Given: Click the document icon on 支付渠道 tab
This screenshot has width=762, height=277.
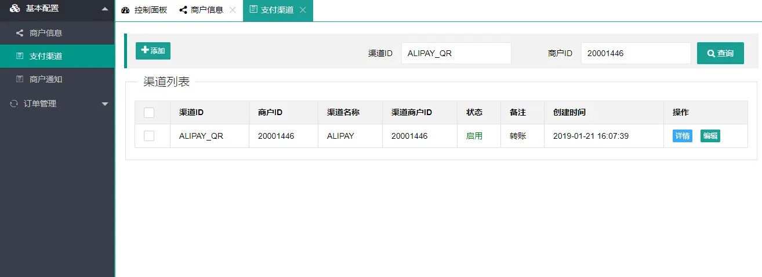Looking at the screenshot, I should [253, 10].
